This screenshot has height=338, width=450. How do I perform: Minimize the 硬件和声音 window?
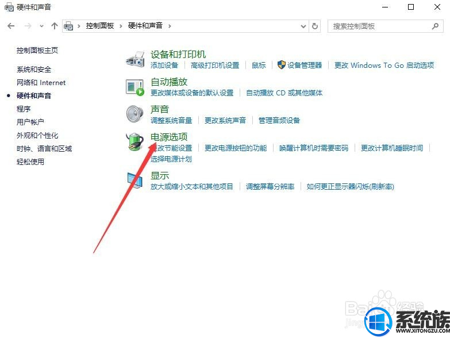pyautogui.click(x=385, y=7)
